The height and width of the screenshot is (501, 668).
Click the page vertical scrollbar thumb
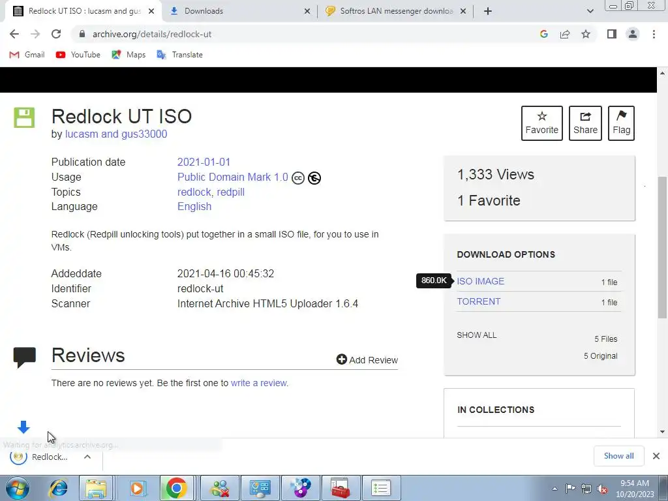point(662,247)
